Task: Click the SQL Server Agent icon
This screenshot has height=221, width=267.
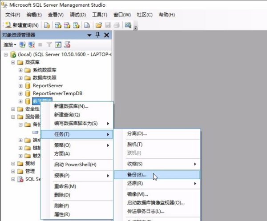Action: point(20,179)
